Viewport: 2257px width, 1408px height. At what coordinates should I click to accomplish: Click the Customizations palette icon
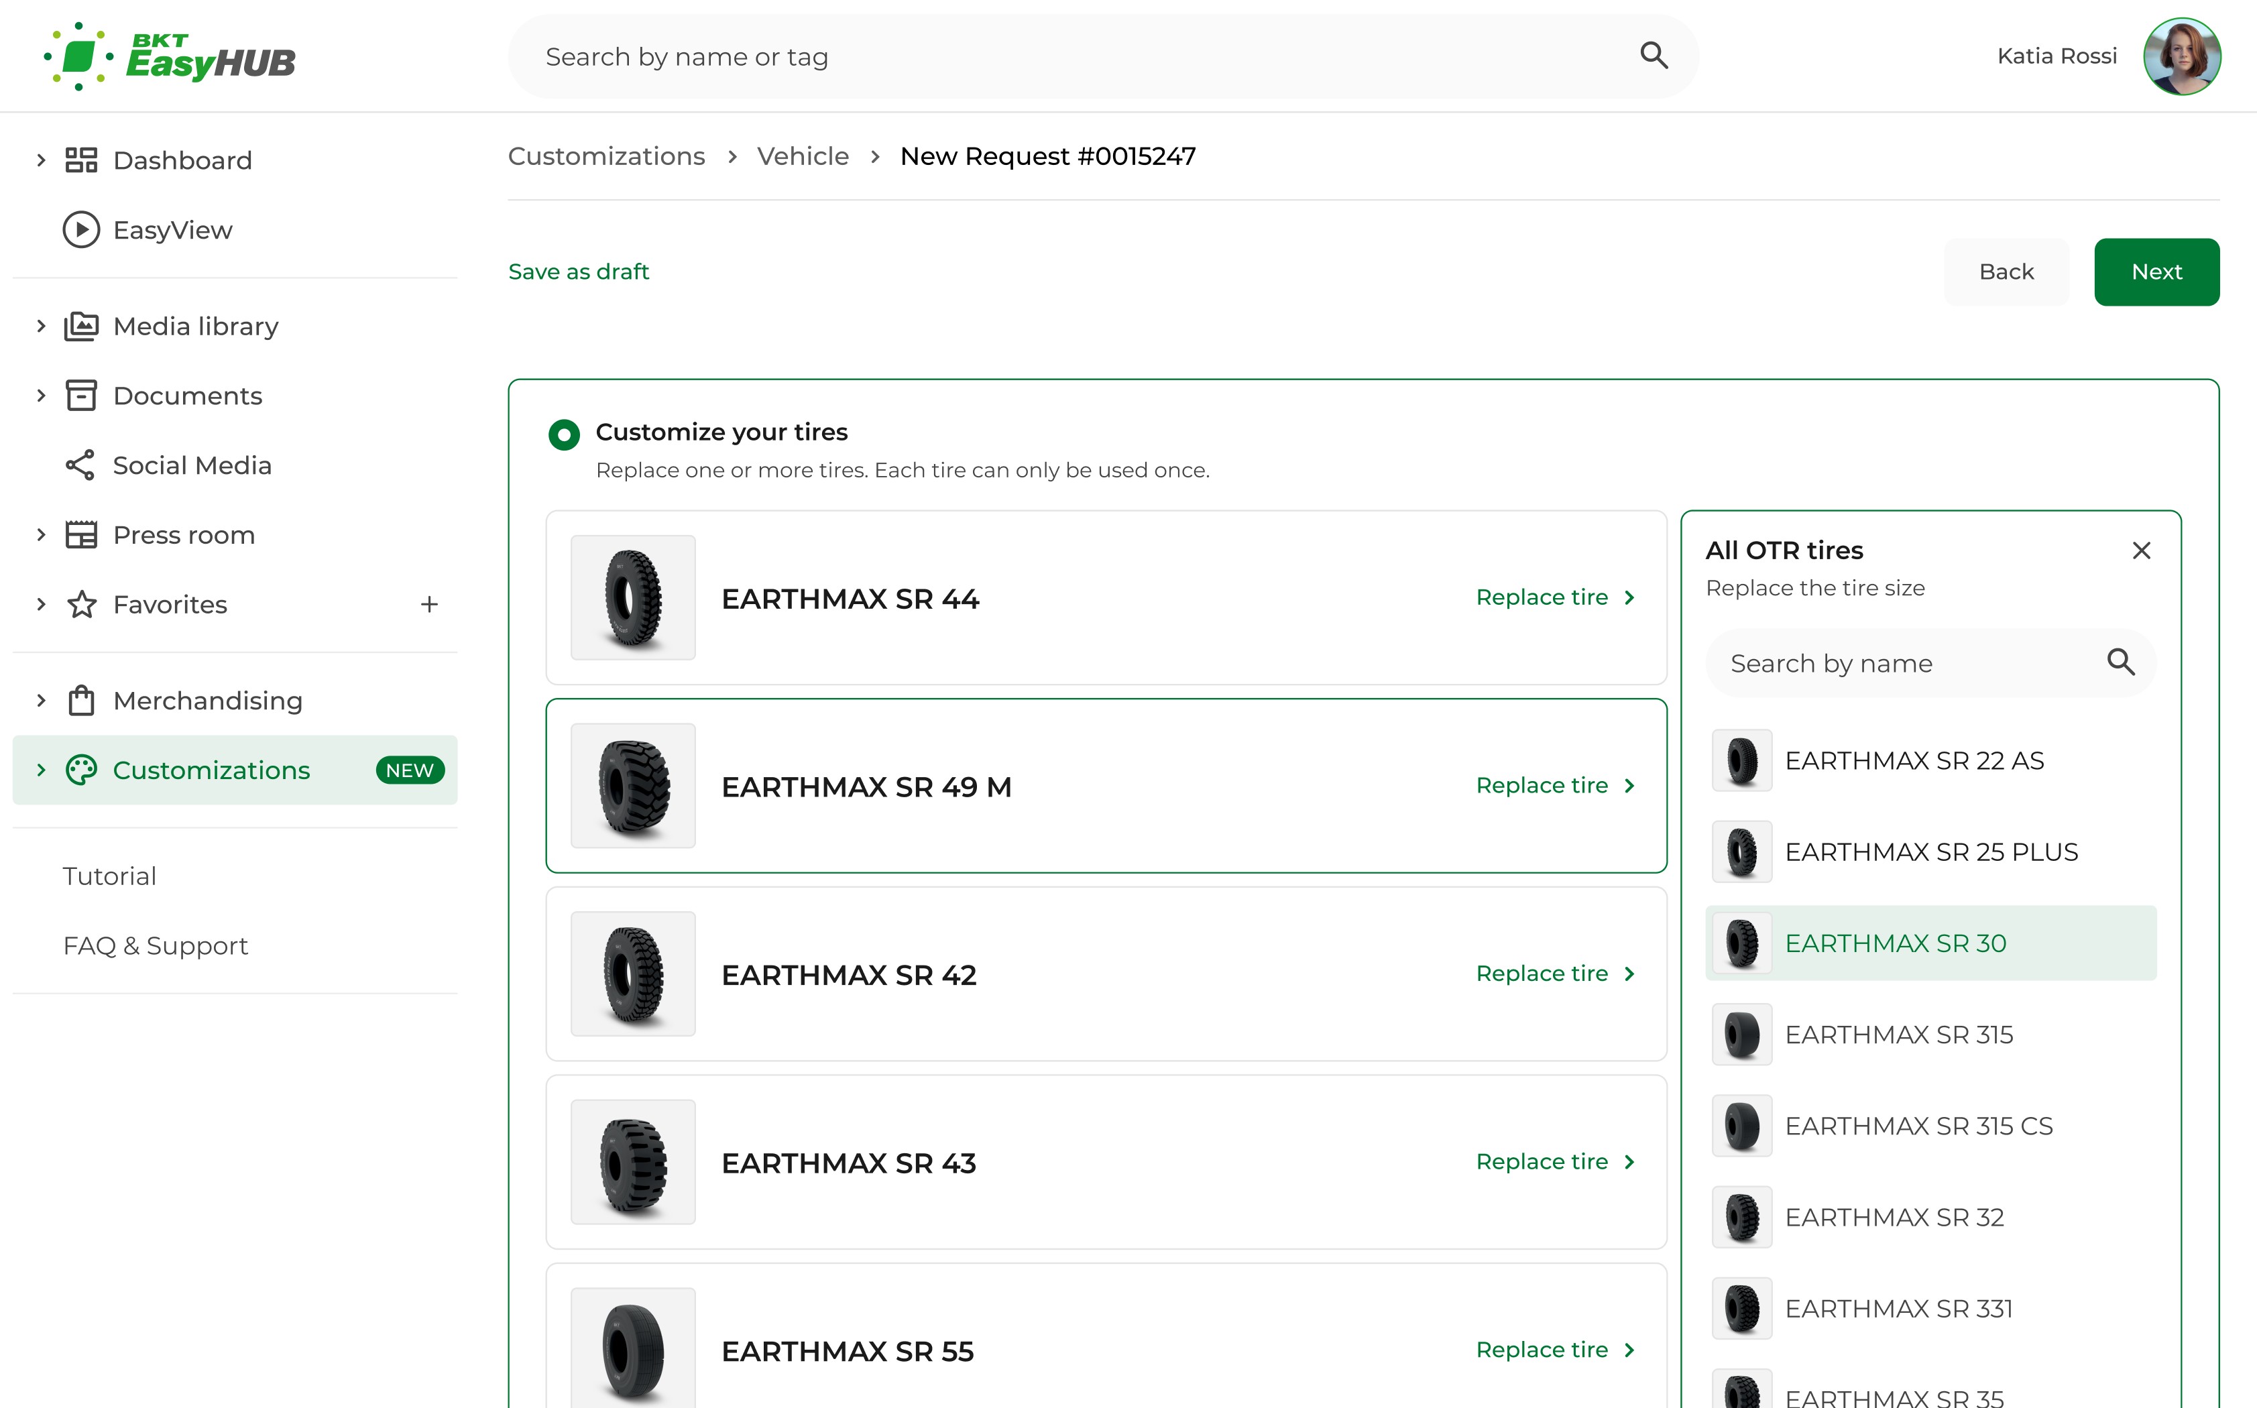(x=81, y=770)
